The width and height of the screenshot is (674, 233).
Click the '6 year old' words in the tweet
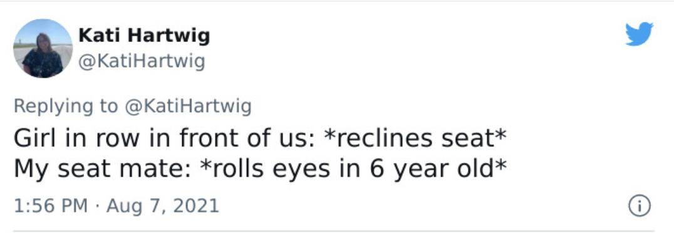[431, 169]
